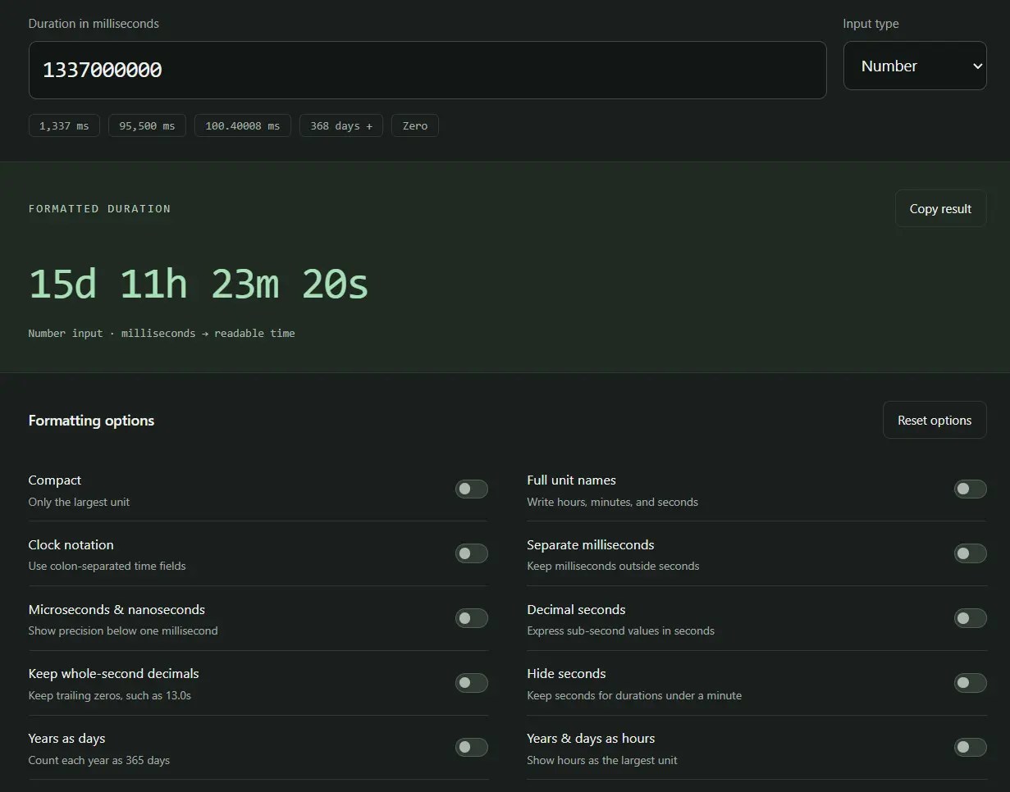Viewport: 1010px width, 792px height.
Task: Toggle Keep whole-second decimals switch
Action: pyautogui.click(x=472, y=683)
